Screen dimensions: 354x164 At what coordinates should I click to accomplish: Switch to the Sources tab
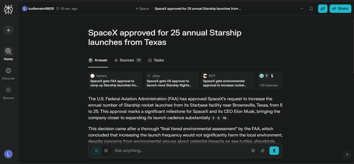(128, 60)
